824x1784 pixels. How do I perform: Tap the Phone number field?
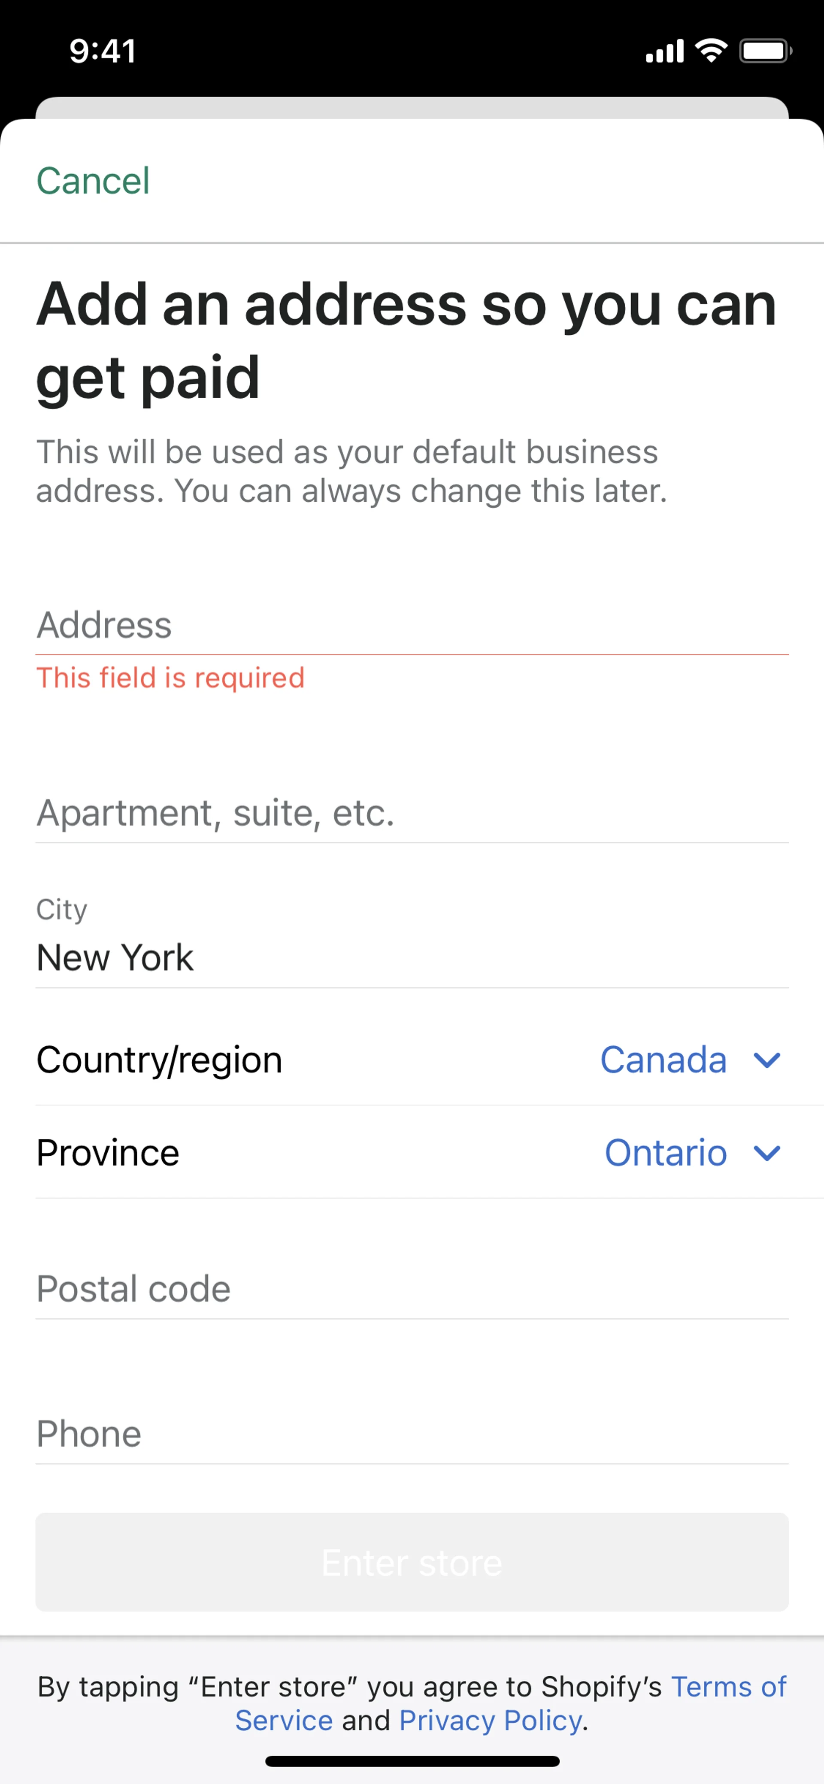click(411, 1433)
